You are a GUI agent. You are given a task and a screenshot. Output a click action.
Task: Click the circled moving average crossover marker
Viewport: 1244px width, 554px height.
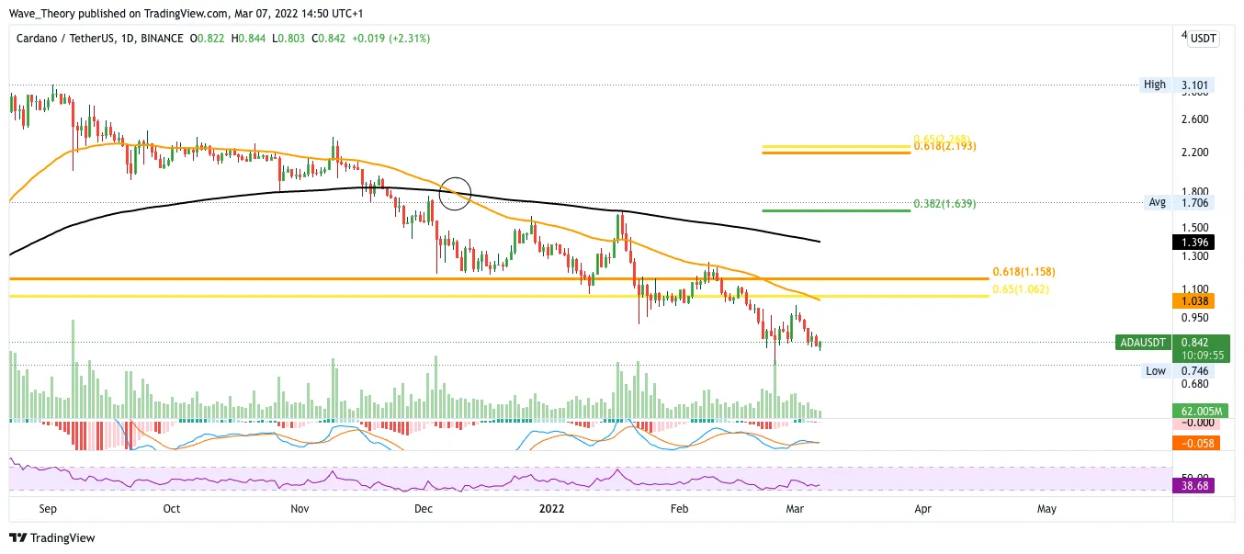pos(455,194)
